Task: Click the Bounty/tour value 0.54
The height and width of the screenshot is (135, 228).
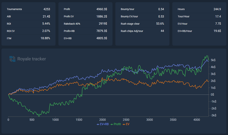Action: [x=161, y=9]
